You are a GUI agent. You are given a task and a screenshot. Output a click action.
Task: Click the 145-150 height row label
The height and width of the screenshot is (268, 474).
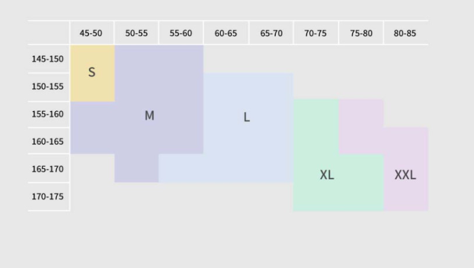click(x=48, y=59)
